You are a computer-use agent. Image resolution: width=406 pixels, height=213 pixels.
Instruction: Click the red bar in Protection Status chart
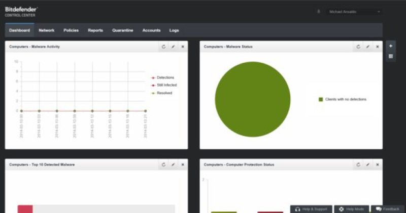[270, 212]
